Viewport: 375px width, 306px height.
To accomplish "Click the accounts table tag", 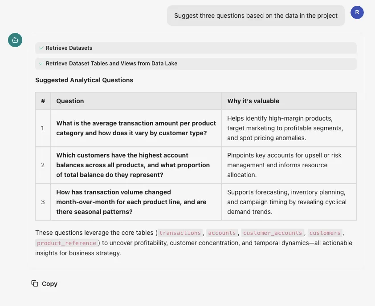I will tap(222, 233).
